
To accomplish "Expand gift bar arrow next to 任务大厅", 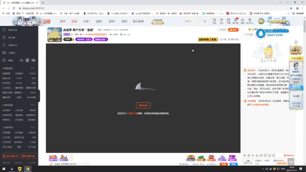I will pyautogui.click(x=71, y=158).
